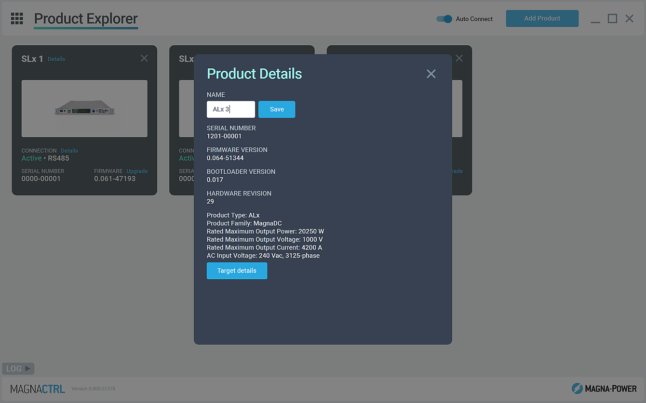Open Details link beside SLx 1 title
Screen dimensions: 646x403
[56, 59]
